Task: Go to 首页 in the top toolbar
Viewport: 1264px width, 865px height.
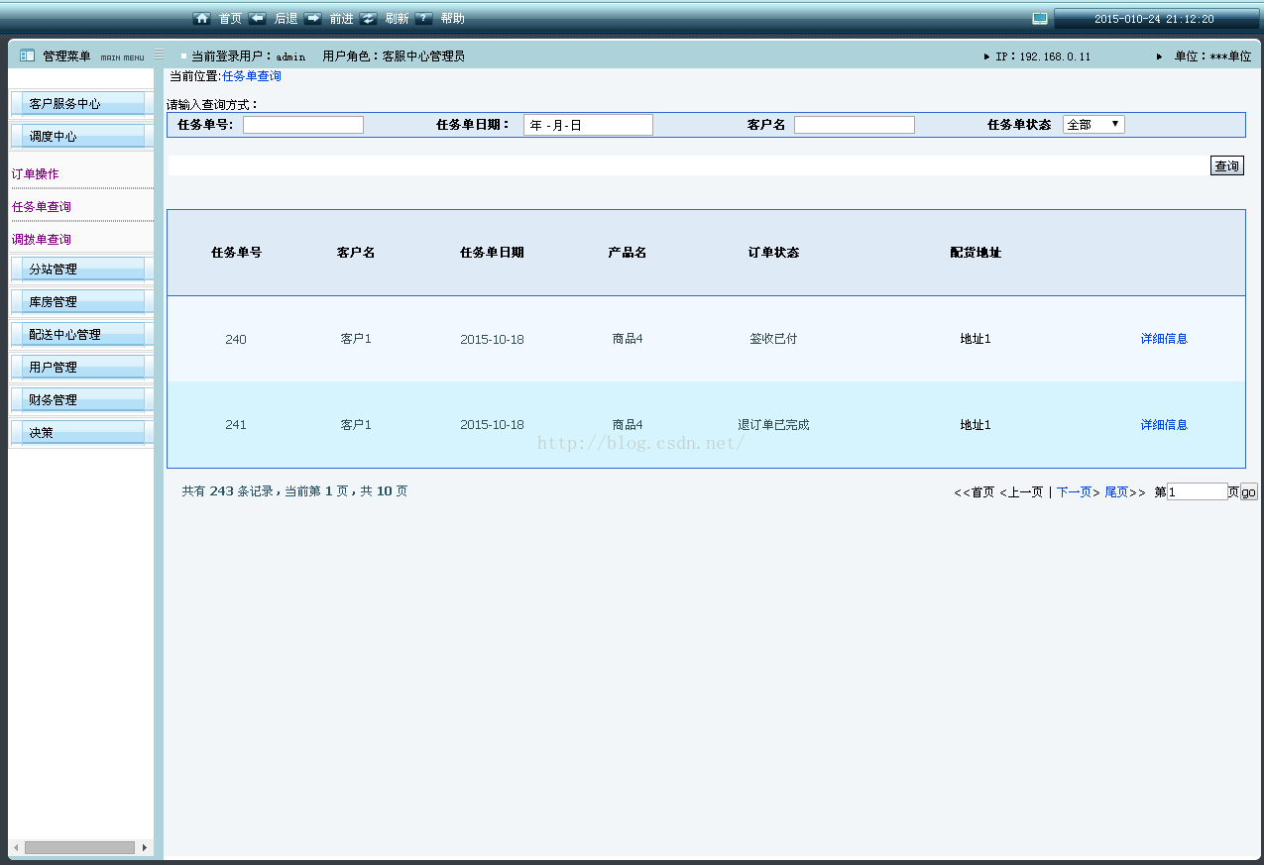Action: click(x=230, y=19)
